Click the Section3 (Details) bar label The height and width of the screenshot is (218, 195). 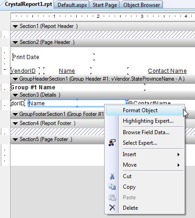(x=40, y=95)
